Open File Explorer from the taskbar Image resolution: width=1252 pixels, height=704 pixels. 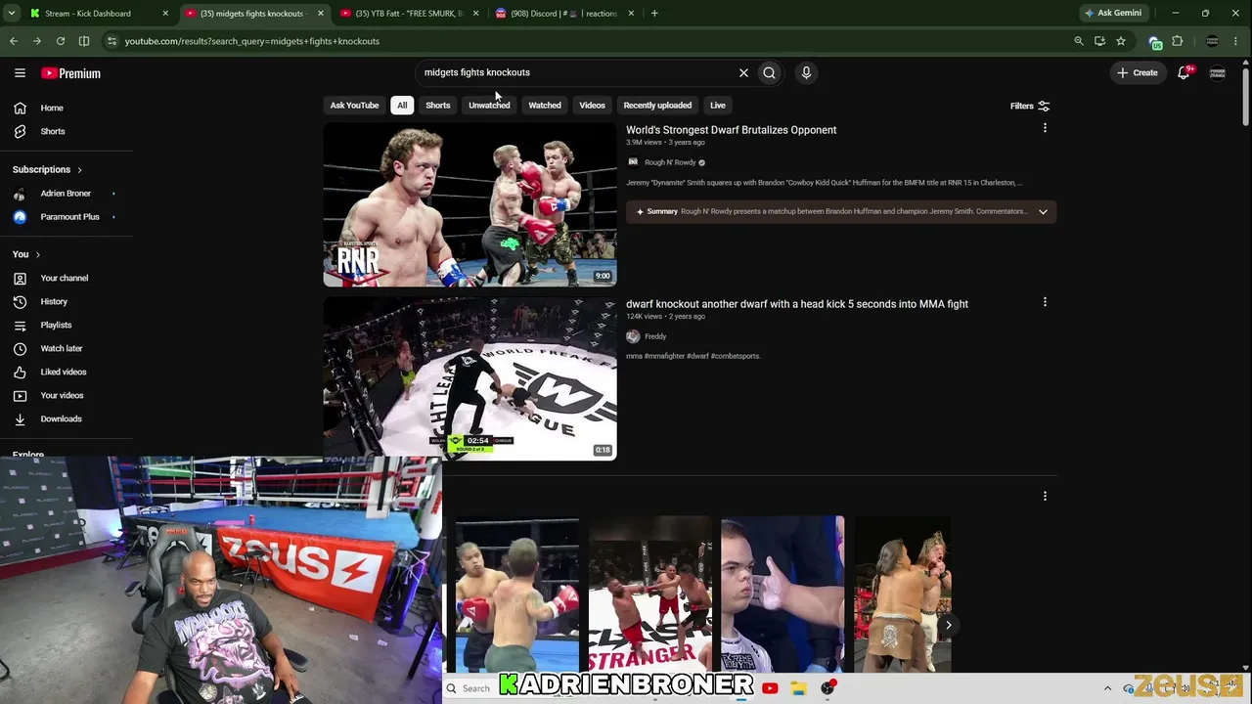799,688
